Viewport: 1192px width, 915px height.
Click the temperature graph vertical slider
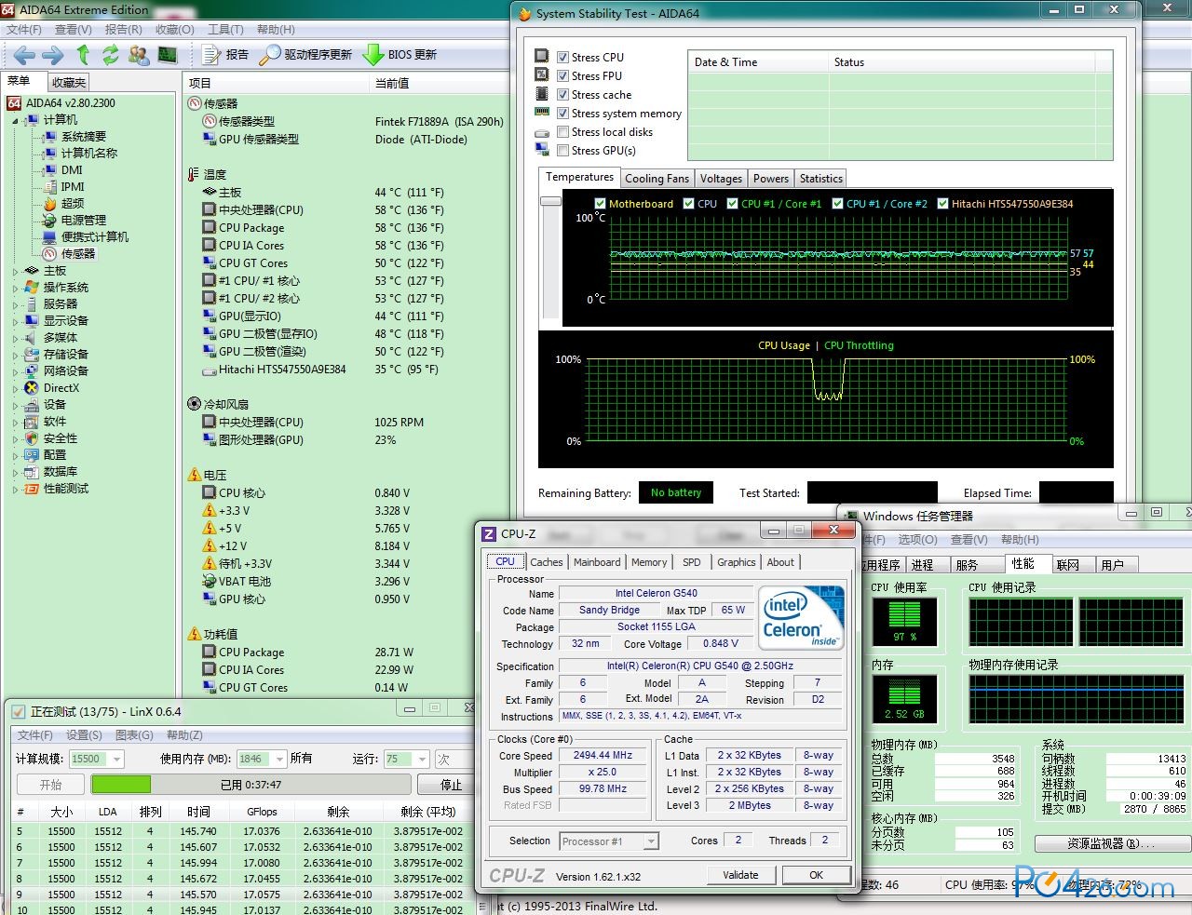click(550, 201)
